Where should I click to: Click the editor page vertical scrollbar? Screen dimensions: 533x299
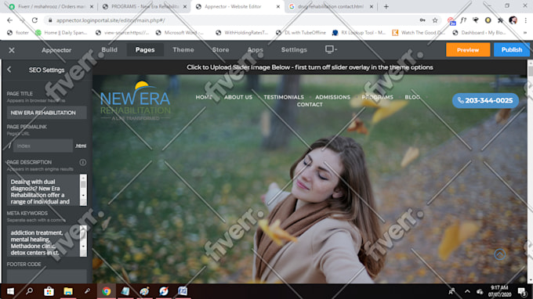tap(530, 171)
